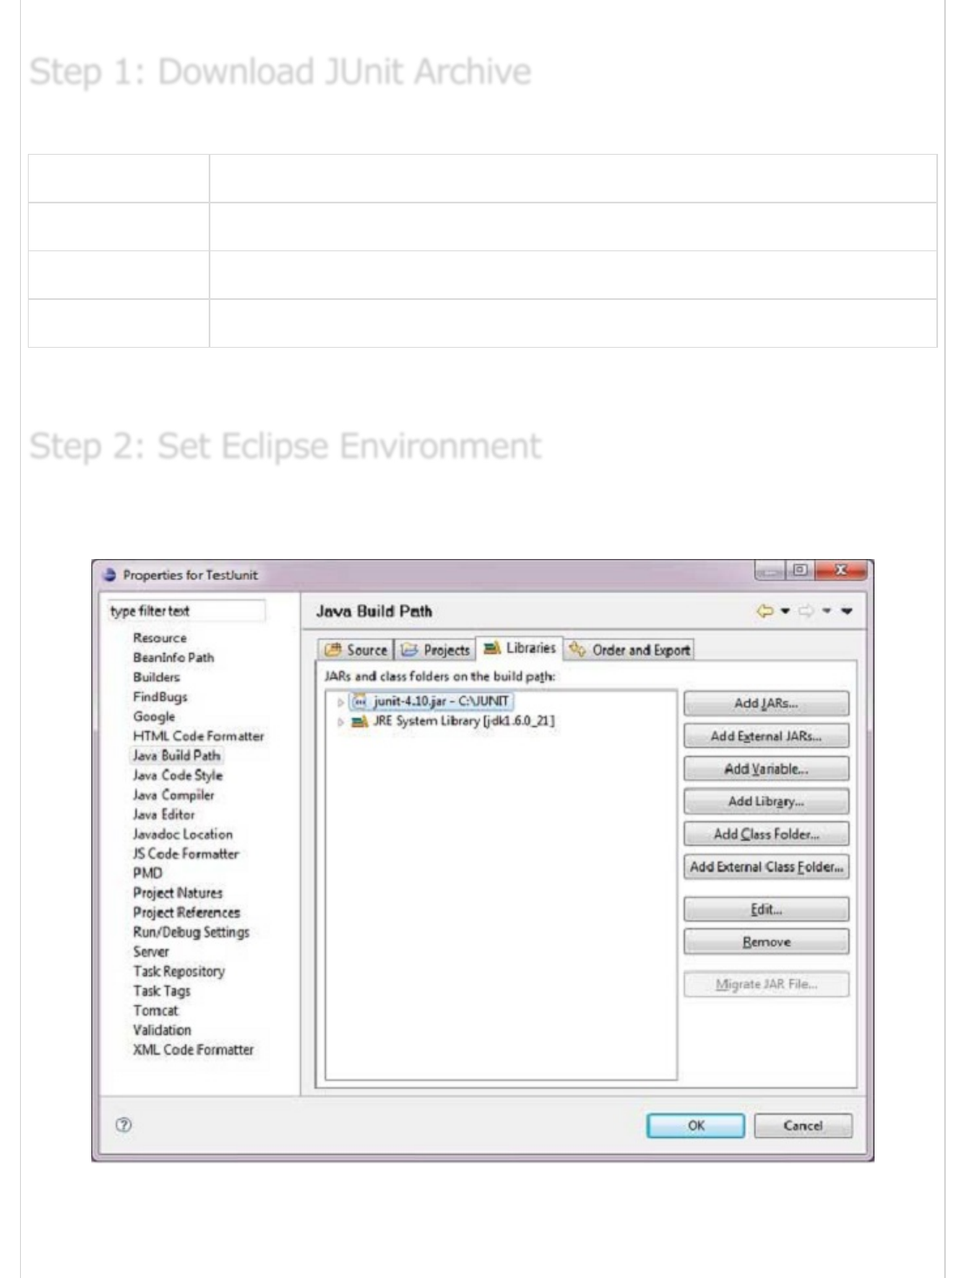The image size is (965, 1278).
Task: Select XML Code Formatter item
Action: pyautogui.click(x=193, y=1049)
